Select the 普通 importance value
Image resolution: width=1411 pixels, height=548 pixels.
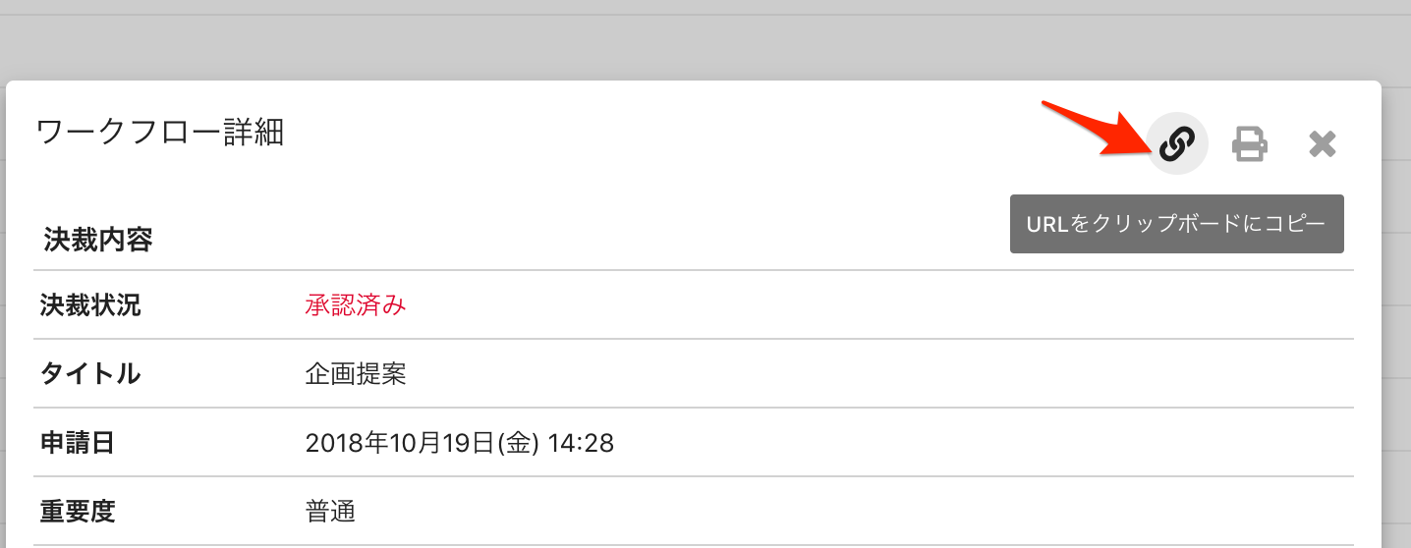coord(330,512)
